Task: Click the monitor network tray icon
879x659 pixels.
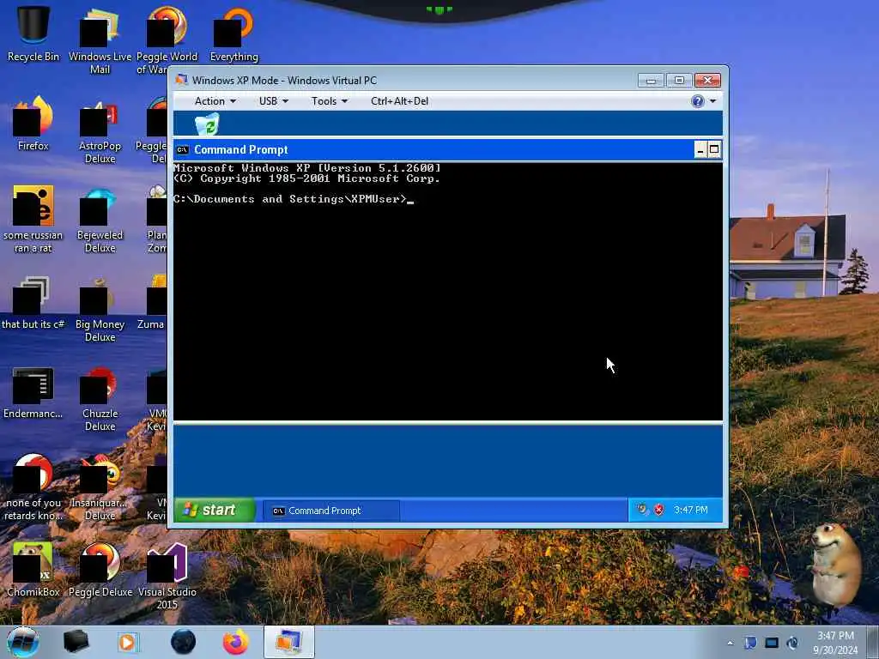Action: tap(772, 643)
